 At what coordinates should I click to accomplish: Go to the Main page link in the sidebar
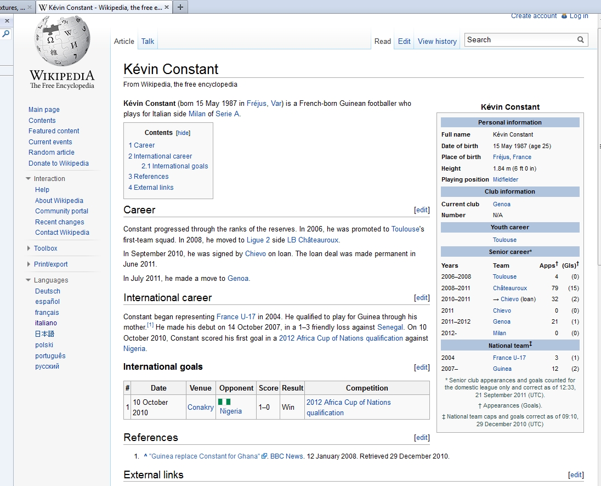[x=44, y=110]
